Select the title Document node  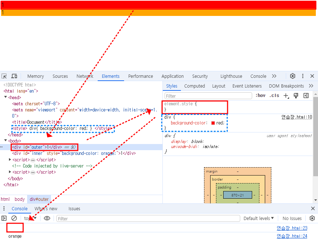click(37, 122)
